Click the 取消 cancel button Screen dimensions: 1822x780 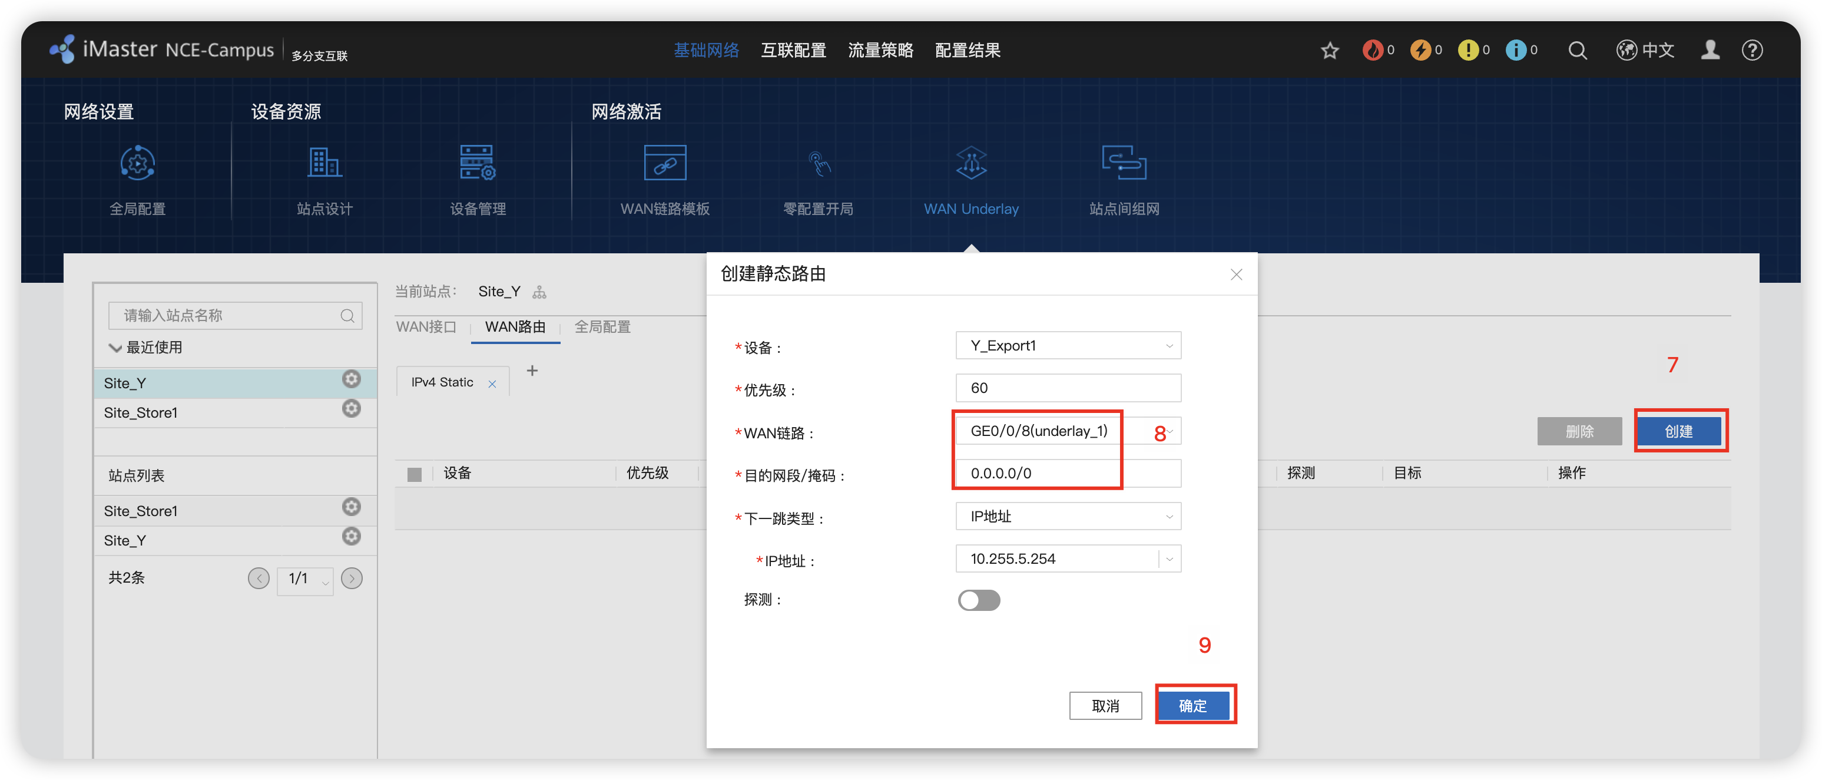(1105, 706)
